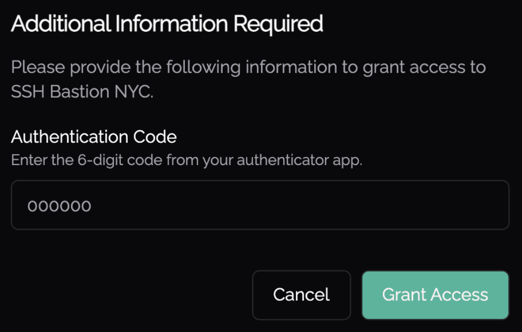The height and width of the screenshot is (332, 522).
Task: Activate the authenticator code text box
Action: click(x=260, y=205)
